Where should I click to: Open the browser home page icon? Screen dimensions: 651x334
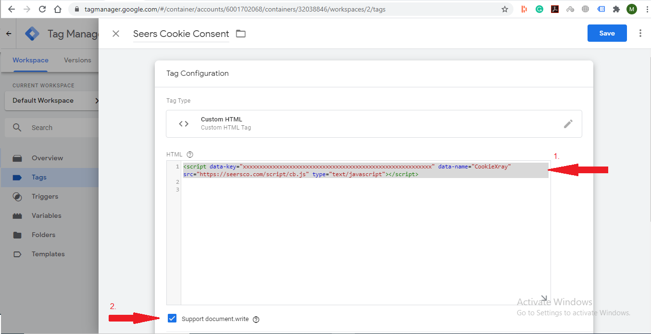[x=58, y=9]
